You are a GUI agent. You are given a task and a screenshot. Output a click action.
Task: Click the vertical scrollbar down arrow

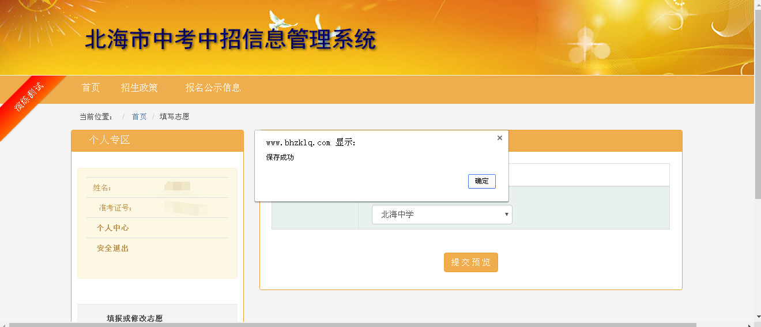[757, 316]
